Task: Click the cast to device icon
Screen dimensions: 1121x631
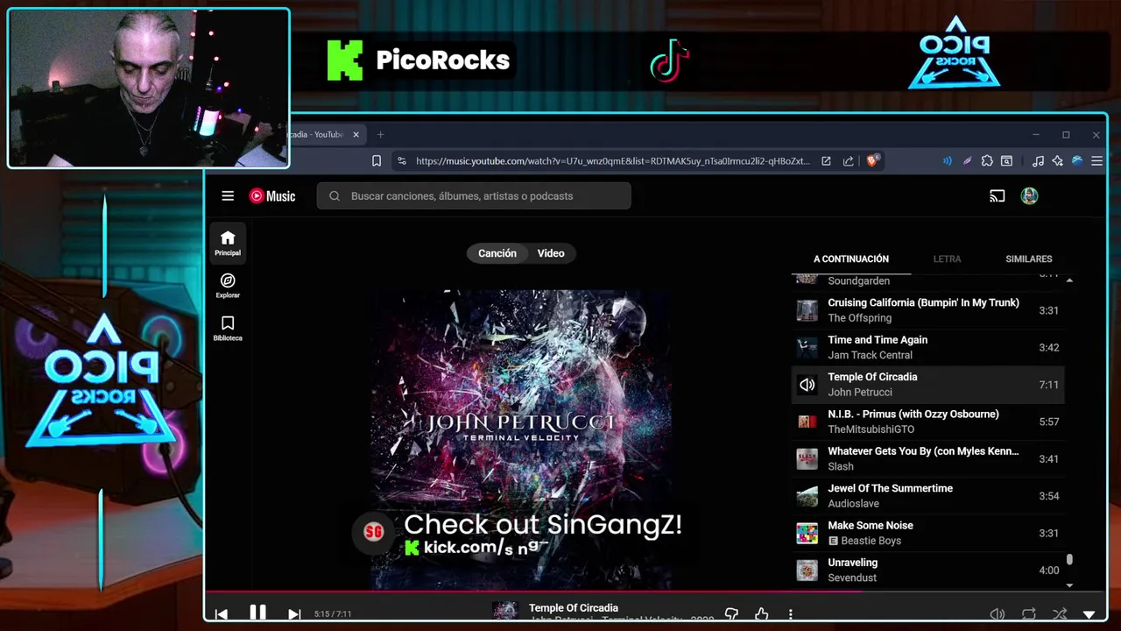Action: 997,196
